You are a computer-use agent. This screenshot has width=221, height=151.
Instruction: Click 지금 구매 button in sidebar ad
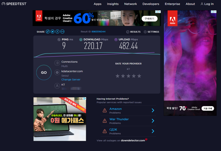pyautogui.click(x=208, y=108)
